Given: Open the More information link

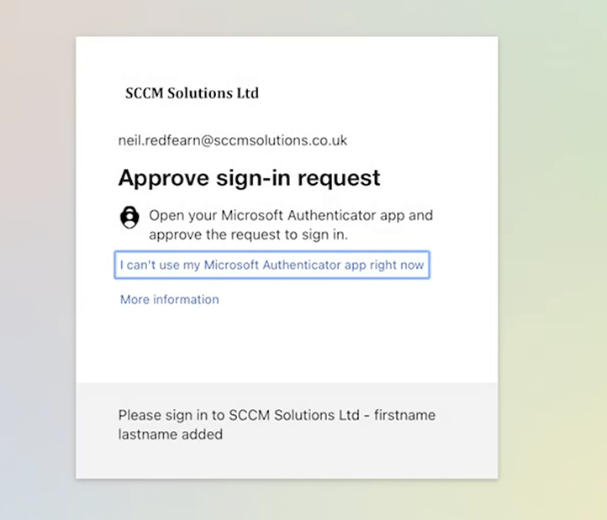Looking at the screenshot, I should coord(169,300).
